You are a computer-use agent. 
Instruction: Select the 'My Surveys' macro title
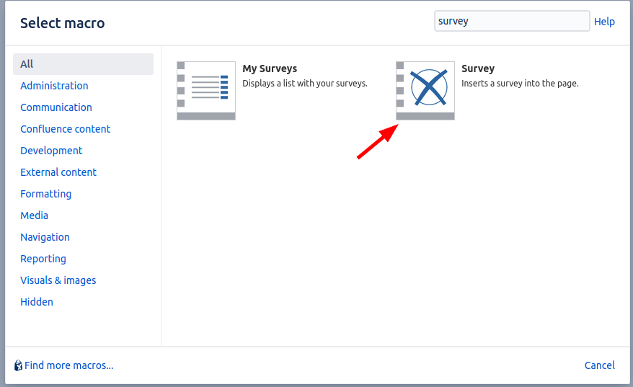coord(270,68)
